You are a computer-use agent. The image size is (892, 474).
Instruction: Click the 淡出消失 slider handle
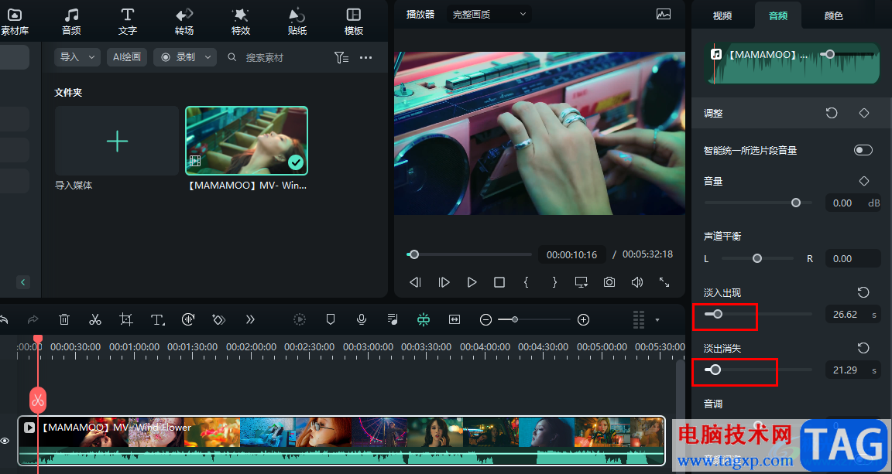point(715,370)
